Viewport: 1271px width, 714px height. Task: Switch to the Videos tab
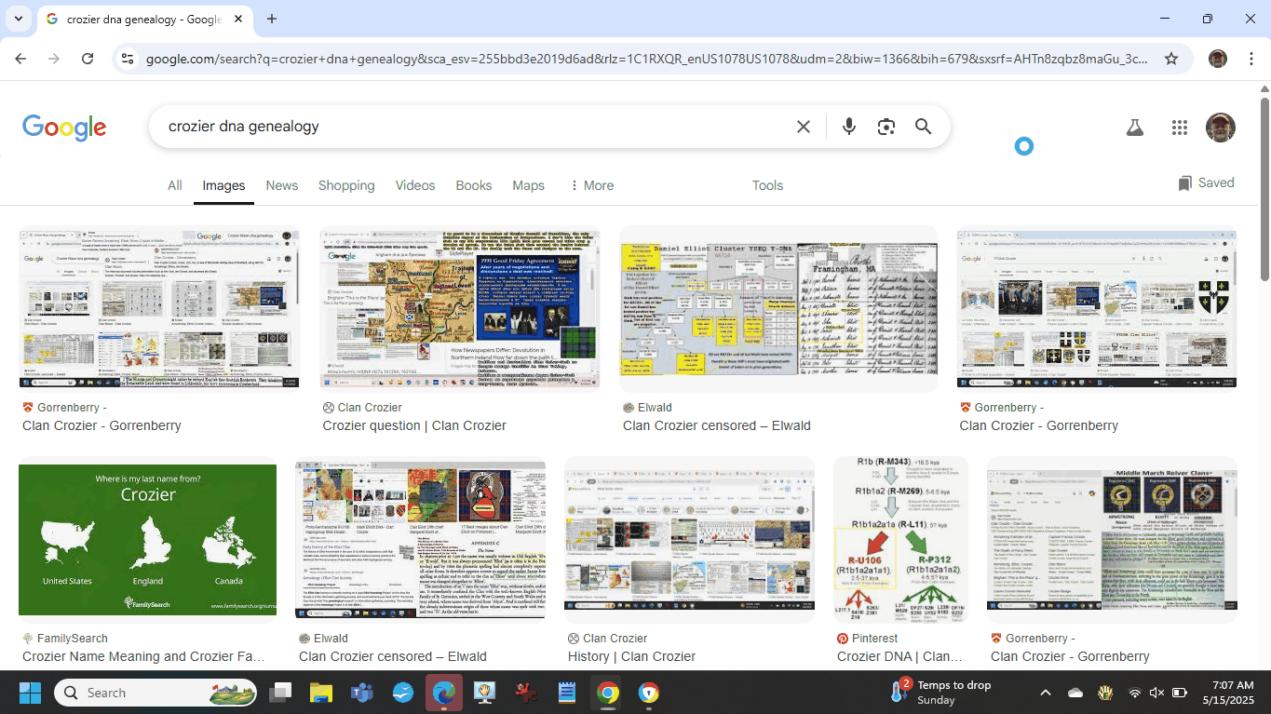pos(415,185)
